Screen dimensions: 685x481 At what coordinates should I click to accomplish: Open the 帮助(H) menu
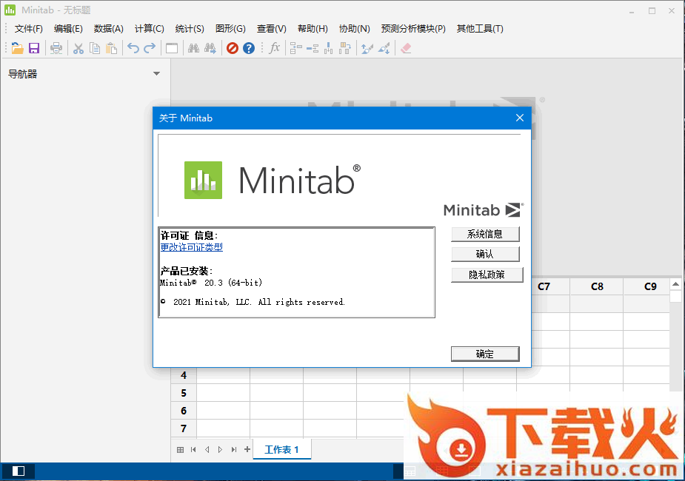point(313,29)
